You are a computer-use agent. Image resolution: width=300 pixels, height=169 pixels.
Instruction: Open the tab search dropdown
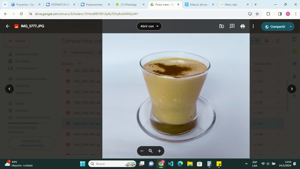5,4
